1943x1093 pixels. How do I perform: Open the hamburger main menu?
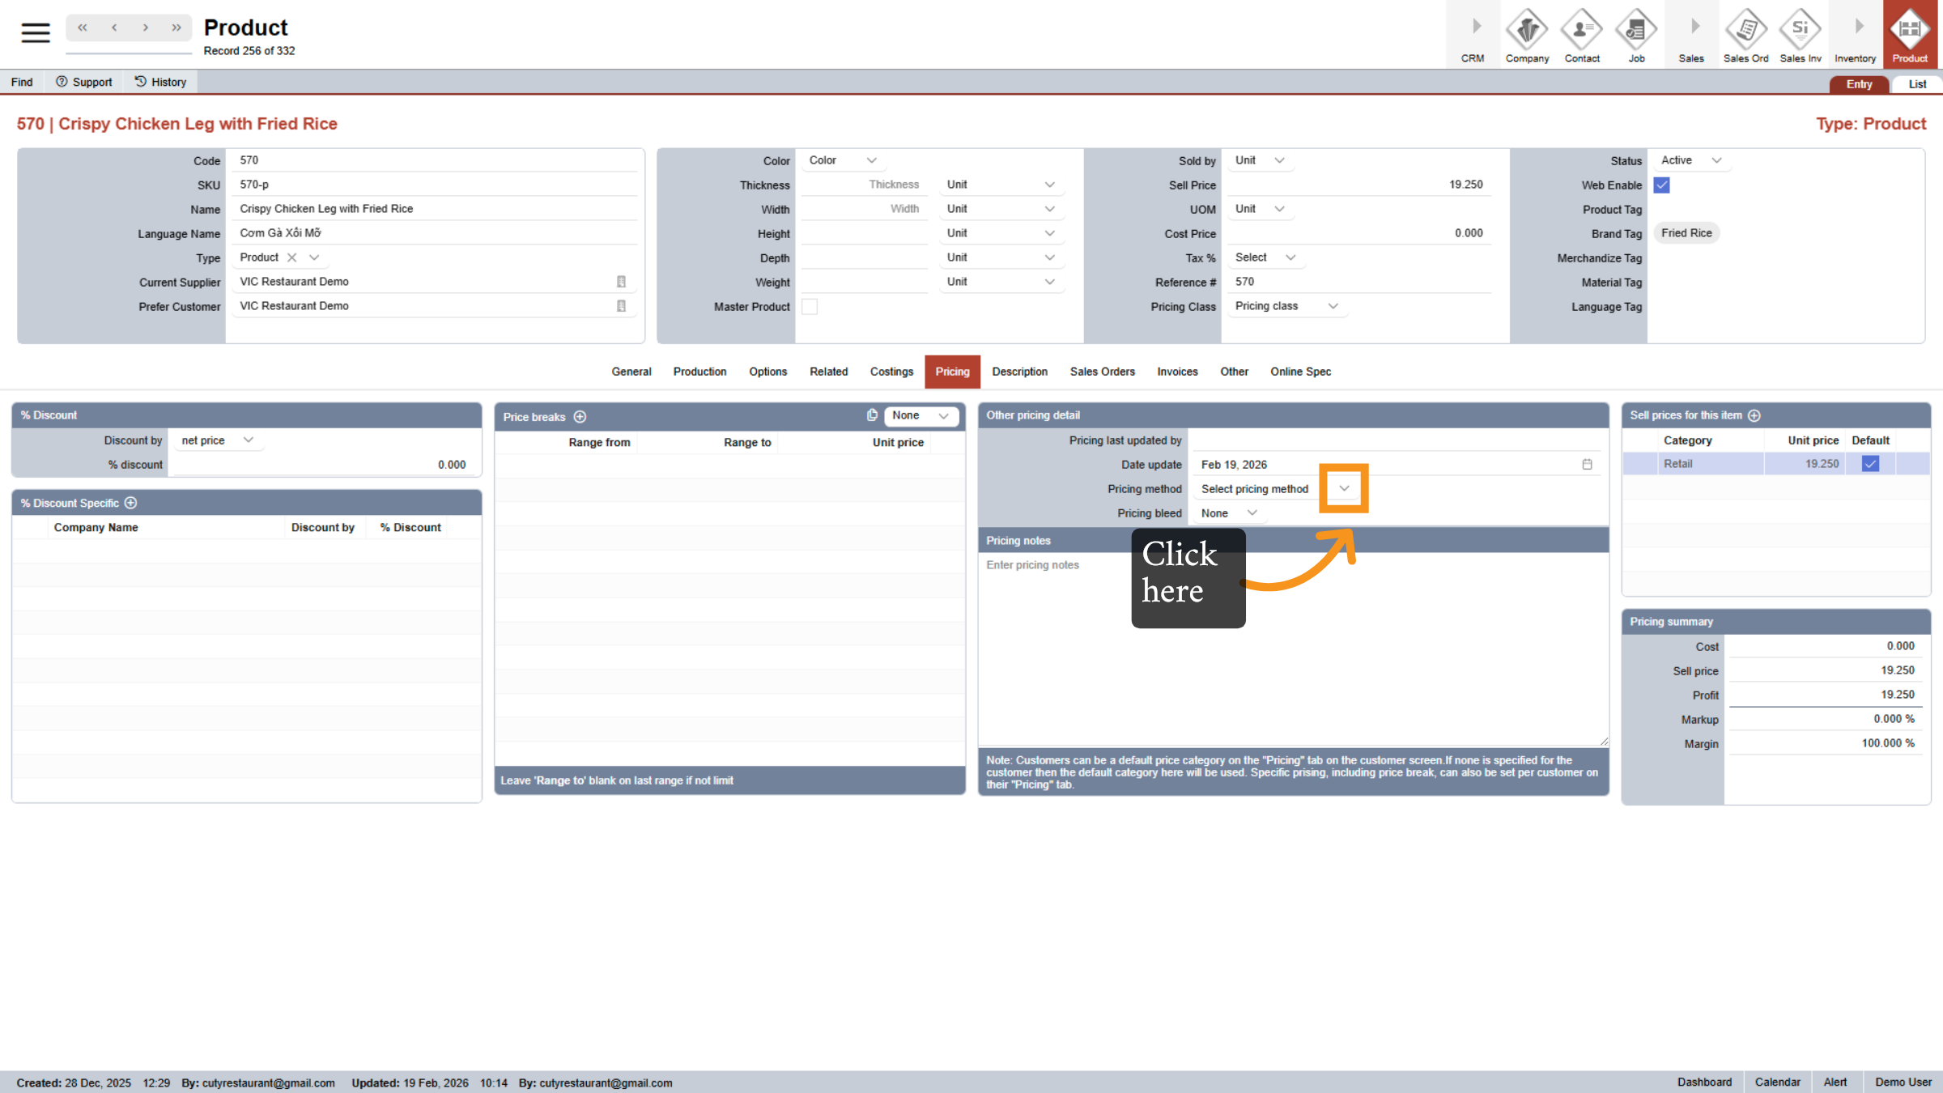(35, 32)
